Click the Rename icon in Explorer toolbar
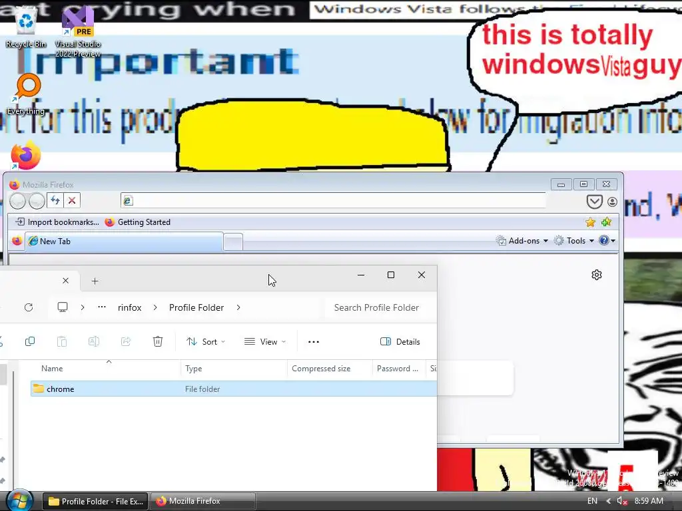Viewport: 682px width, 511px height. point(94,341)
